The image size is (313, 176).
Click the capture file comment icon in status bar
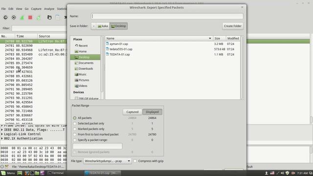pyautogui.click(x=6, y=166)
